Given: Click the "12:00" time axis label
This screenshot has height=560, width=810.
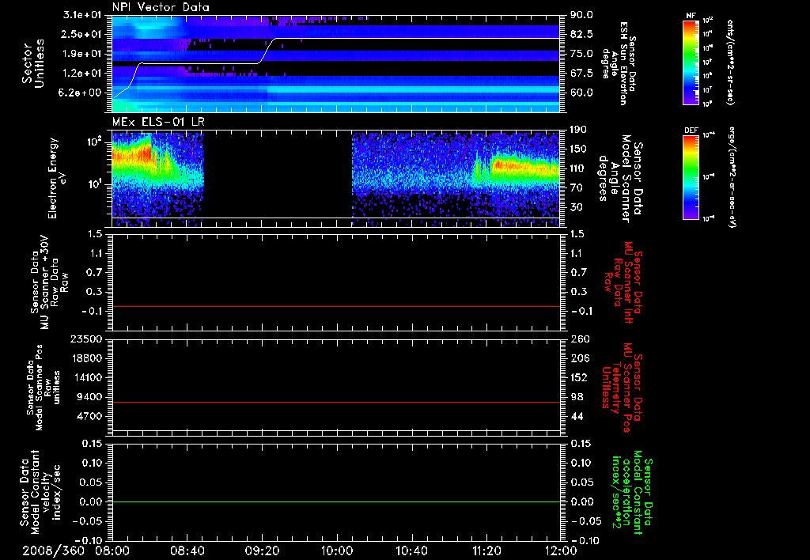Looking at the screenshot, I should 561,551.
